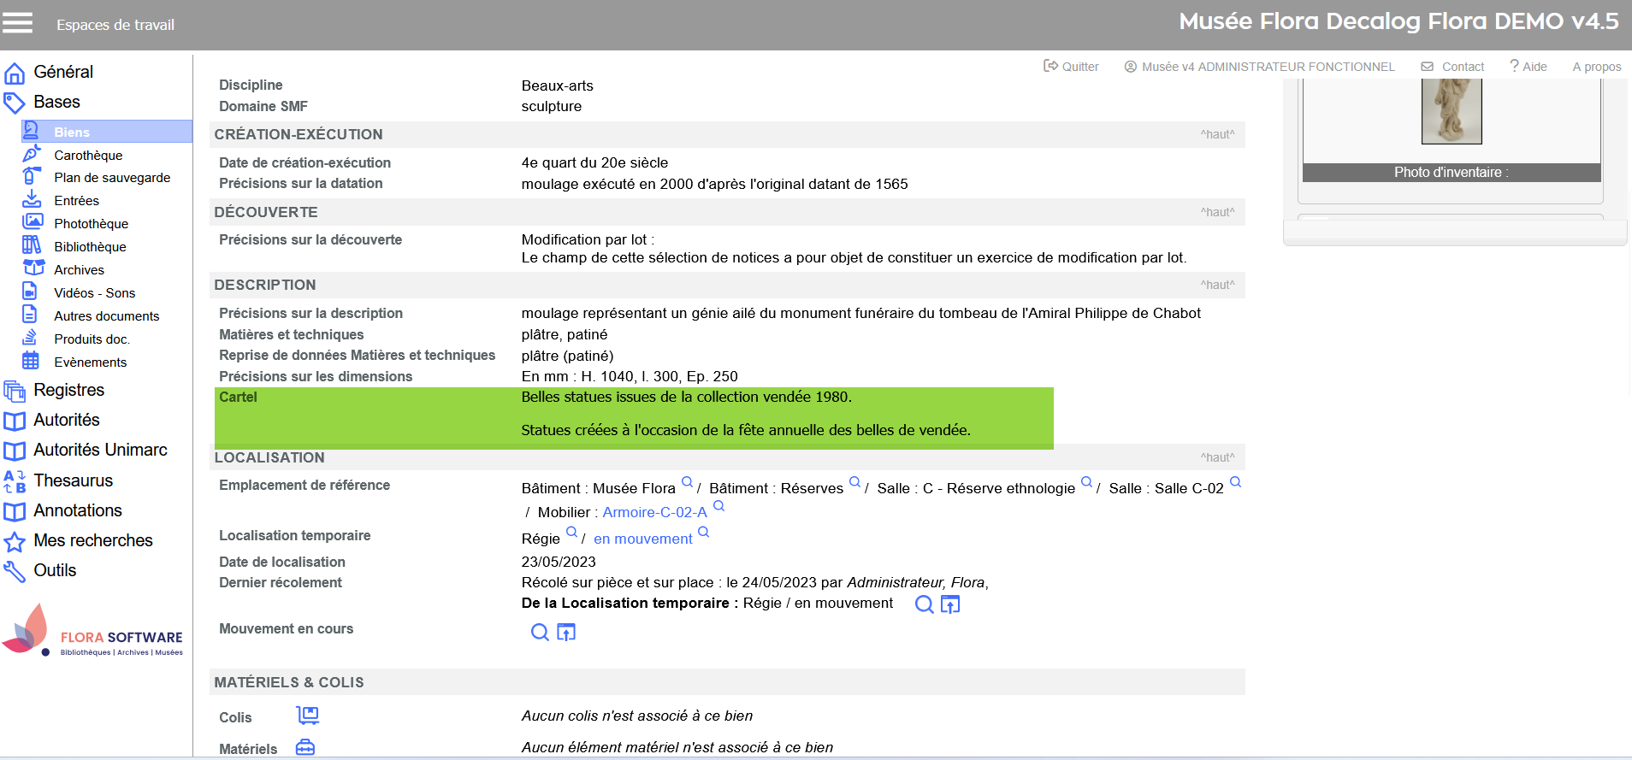Click the Matériels briefcase icon

tap(305, 748)
